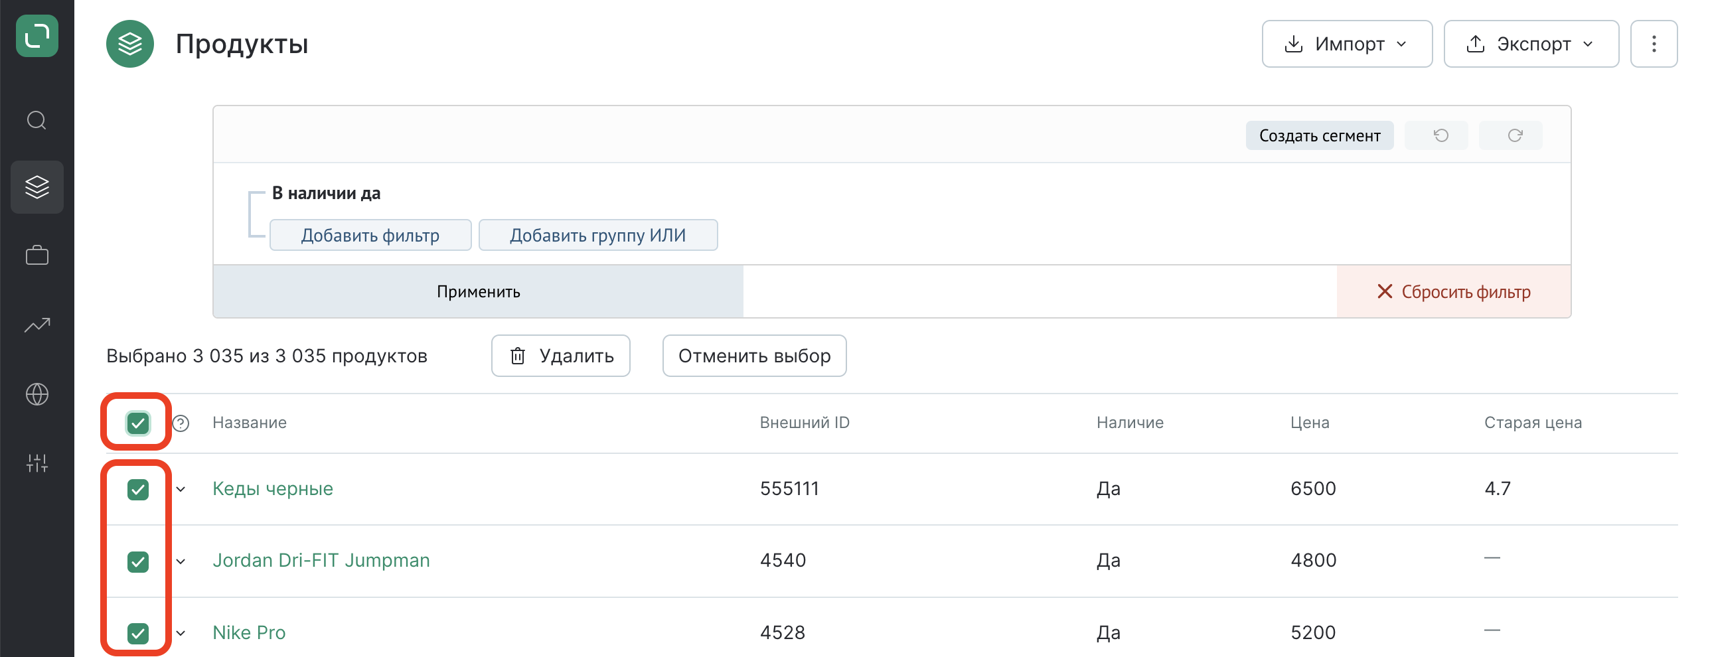Open the Jordan Dri-FIT Jumpman product link
1710x657 pixels.
pyautogui.click(x=321, y=560)
